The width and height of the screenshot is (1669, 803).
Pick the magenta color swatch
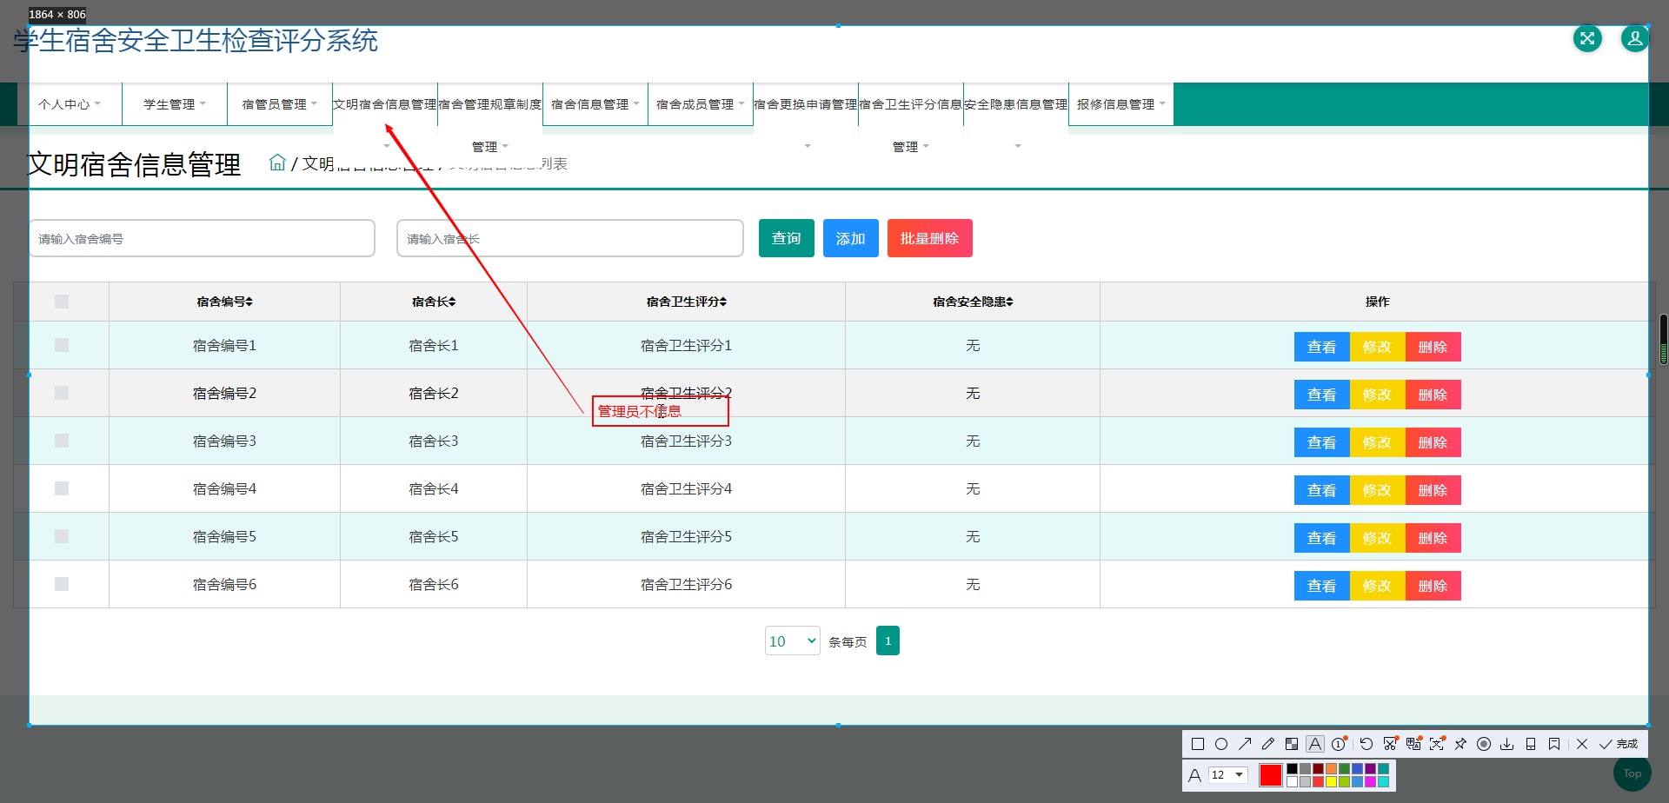pos(1370,781)
